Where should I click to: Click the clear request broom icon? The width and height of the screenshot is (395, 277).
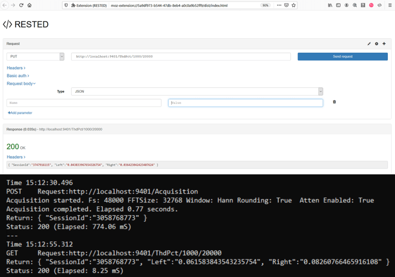[x=369, y=44]
